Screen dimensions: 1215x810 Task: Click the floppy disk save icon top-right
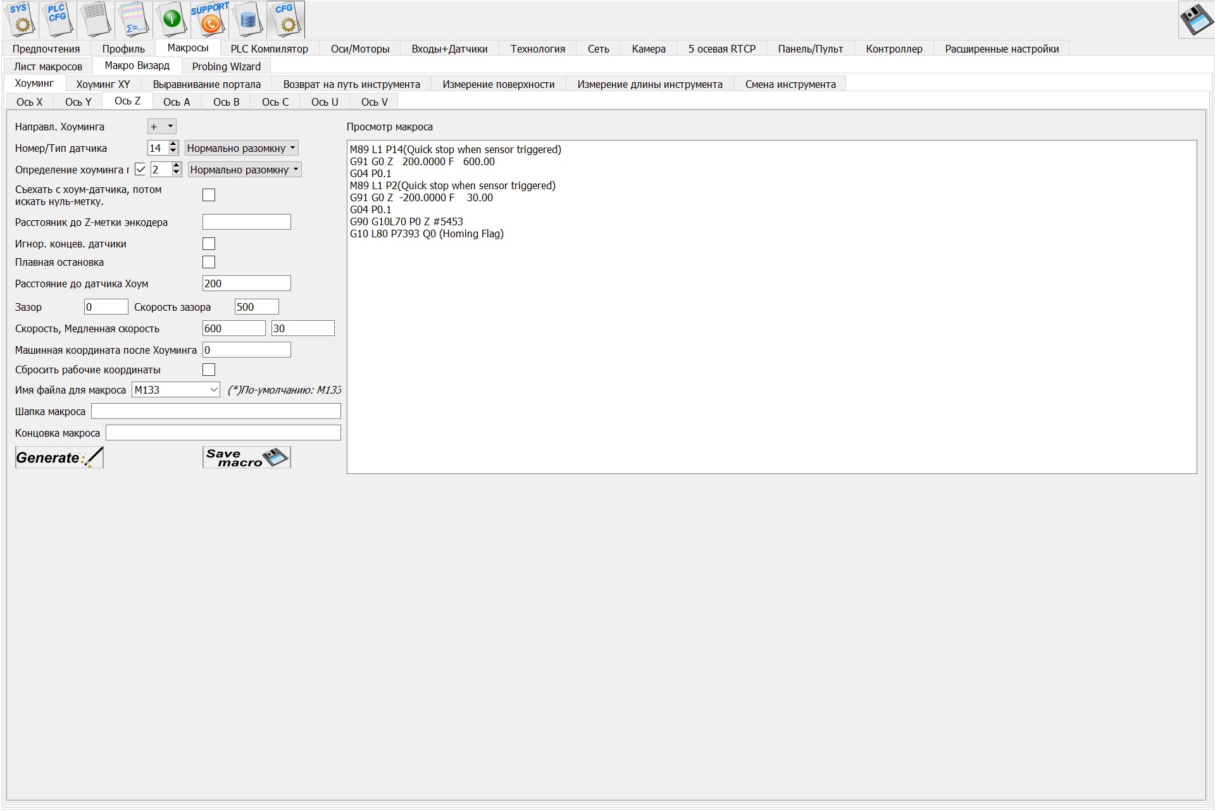(1195, 20)
